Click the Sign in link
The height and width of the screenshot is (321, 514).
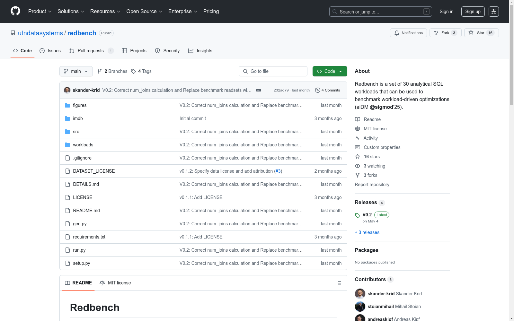447,12
